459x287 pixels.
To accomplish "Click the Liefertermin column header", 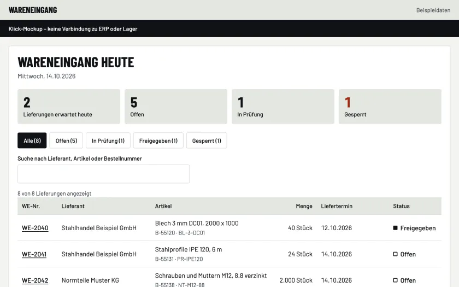I will point(337,206).
